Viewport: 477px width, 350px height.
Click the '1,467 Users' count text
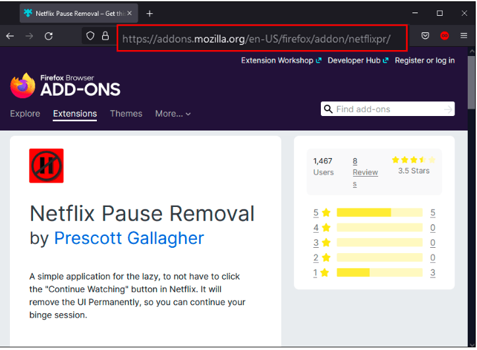pos(323,167)
